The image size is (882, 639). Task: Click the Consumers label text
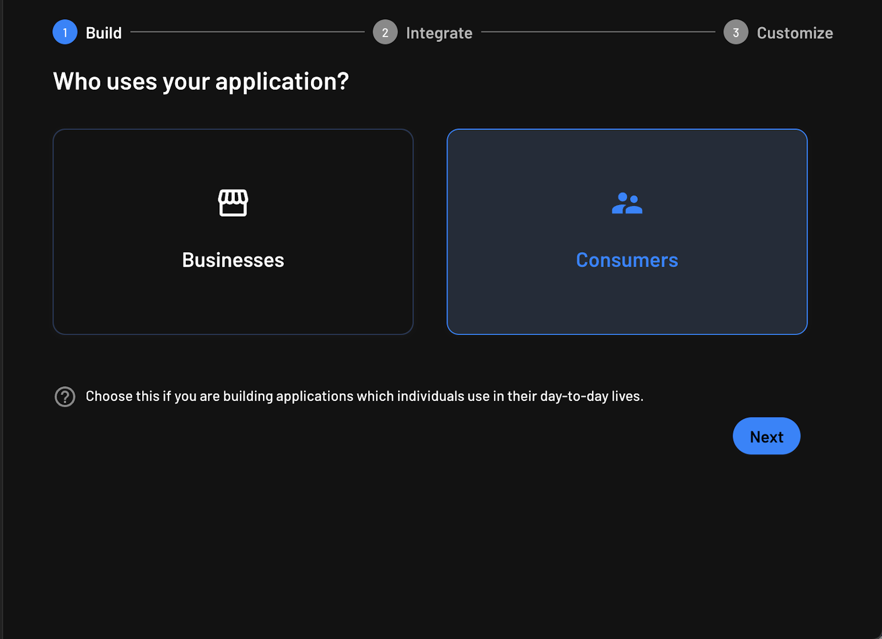point(627,260)
